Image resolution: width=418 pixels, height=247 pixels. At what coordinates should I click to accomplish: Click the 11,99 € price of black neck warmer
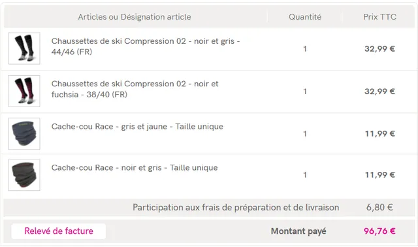pyautogui.click(x=379, y=175)
